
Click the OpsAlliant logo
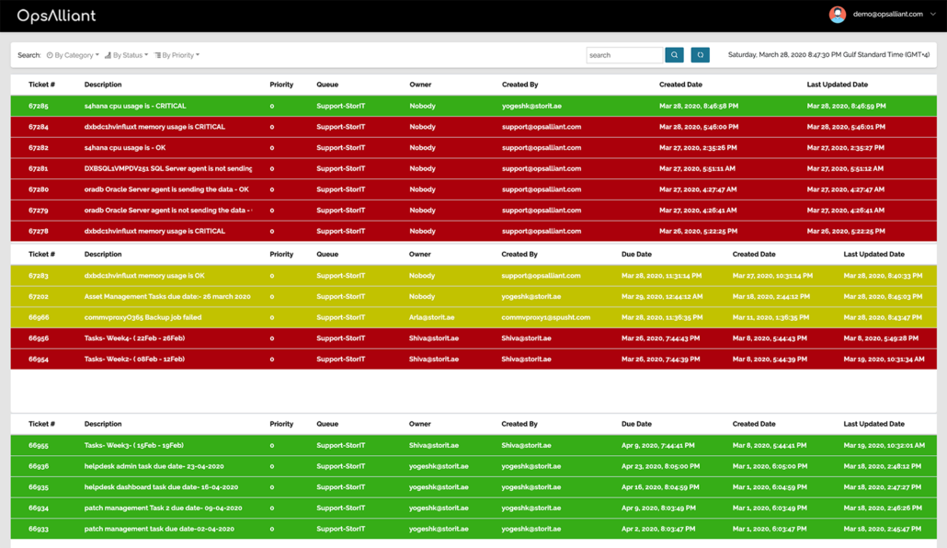(x=56, y=16)
